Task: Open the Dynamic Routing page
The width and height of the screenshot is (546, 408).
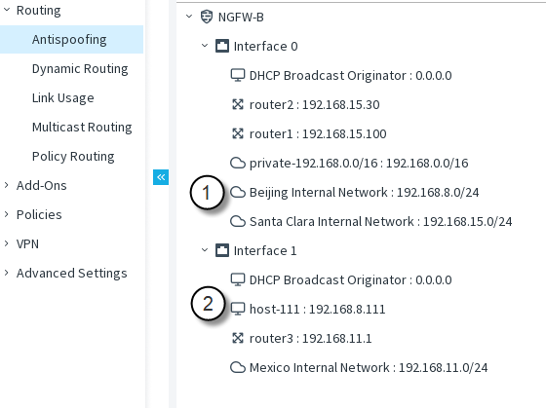Action: [80, 69]
